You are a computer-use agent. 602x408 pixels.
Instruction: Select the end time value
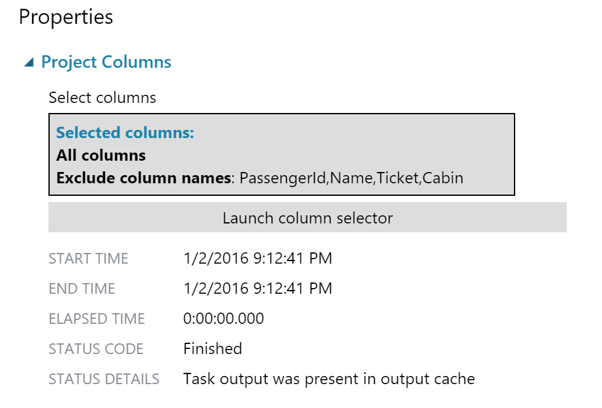[258, 288]
